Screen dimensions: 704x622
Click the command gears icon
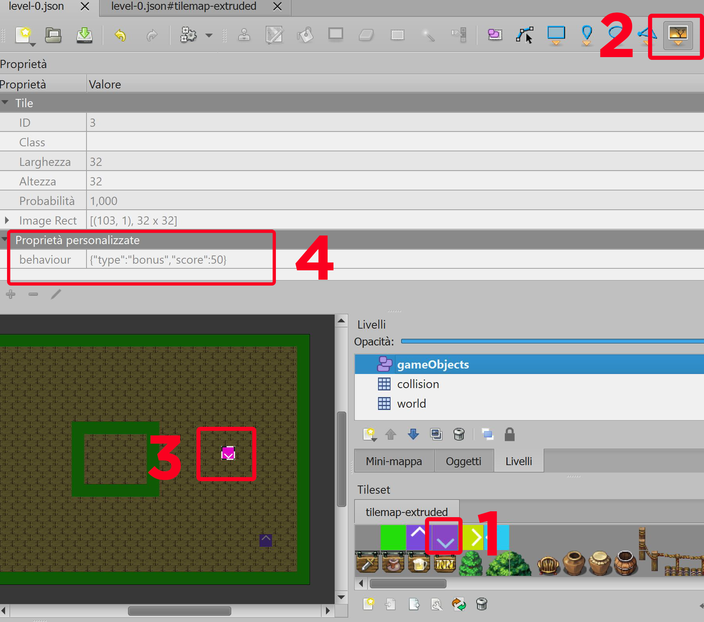point(188,35)
